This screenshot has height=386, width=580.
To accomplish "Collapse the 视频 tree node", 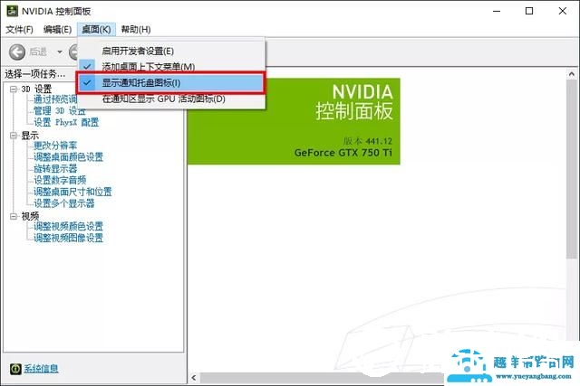I will (x=14, y=216).
